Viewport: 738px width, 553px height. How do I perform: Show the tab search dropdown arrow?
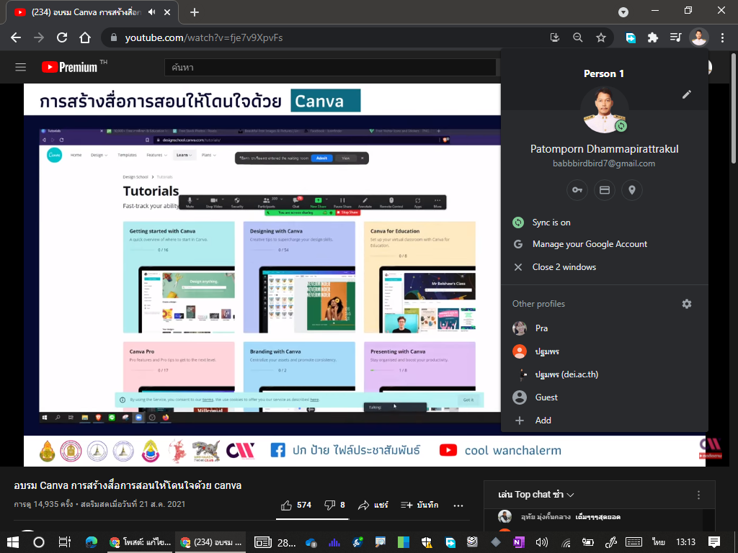623,12
